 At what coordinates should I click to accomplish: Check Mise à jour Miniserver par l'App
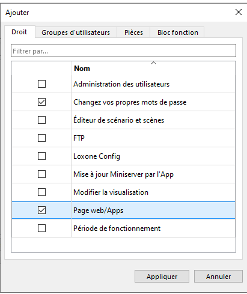click(x=41, y=174)
